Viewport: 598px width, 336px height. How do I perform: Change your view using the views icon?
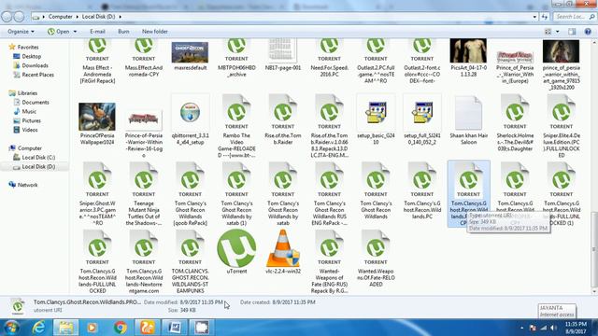548,32
